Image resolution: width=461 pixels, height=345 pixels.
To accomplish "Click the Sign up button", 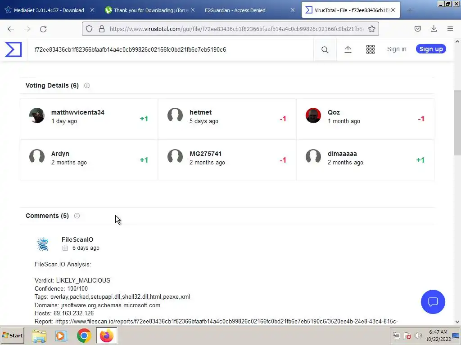I will (431, 49).
